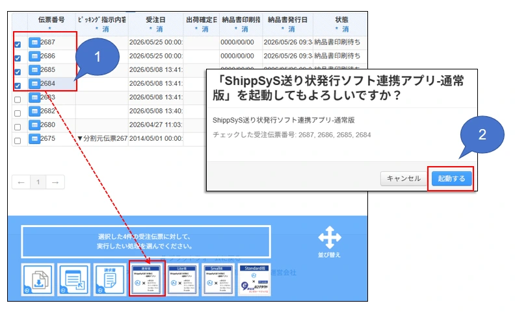Image resolution: width=515 pixels, height=314 pixels.
Task: Launch the ShippSyS Lite版 app icon
Action: pos(182,280)
